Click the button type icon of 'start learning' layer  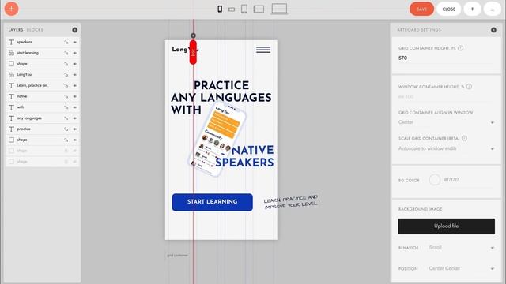11,53
